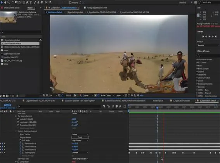This screenshot has width=220, height=163.
Task: Toggle the Longitude stopwatch
Action: tap(18, 122)
